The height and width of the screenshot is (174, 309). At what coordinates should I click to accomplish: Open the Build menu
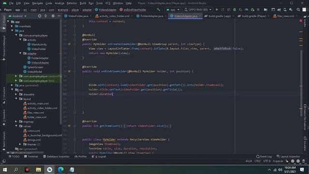click(x=83, y=3)
